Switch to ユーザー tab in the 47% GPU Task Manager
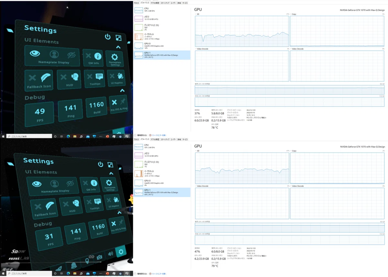Image resolution: width=388 pixels, height=277 pixels. click(x=173, y=139)
